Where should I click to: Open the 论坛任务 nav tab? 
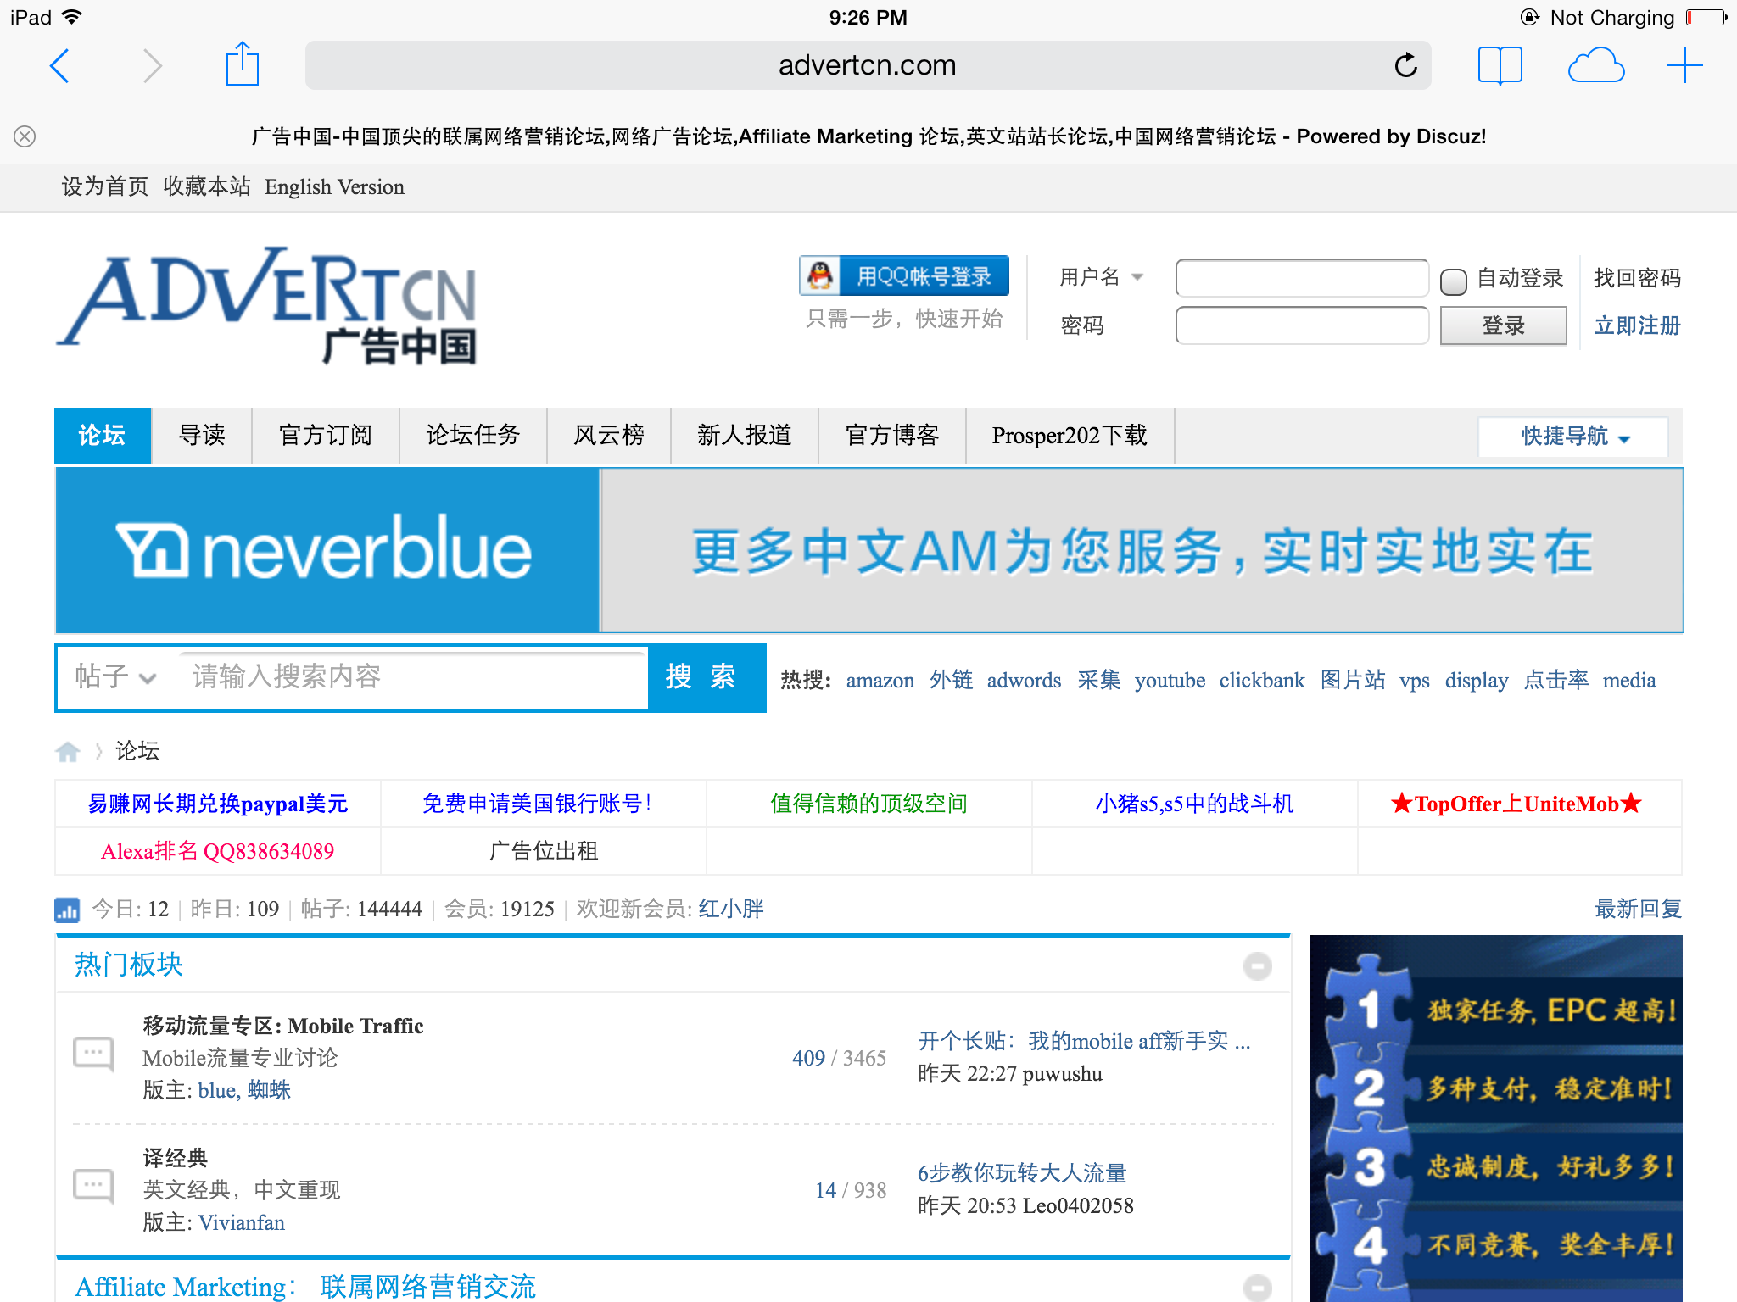[473, 436]
